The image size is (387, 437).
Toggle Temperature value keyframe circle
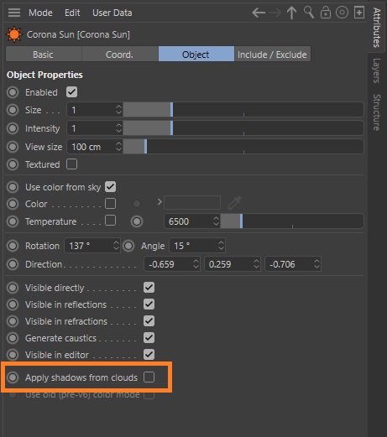click(x=137, y=221)
